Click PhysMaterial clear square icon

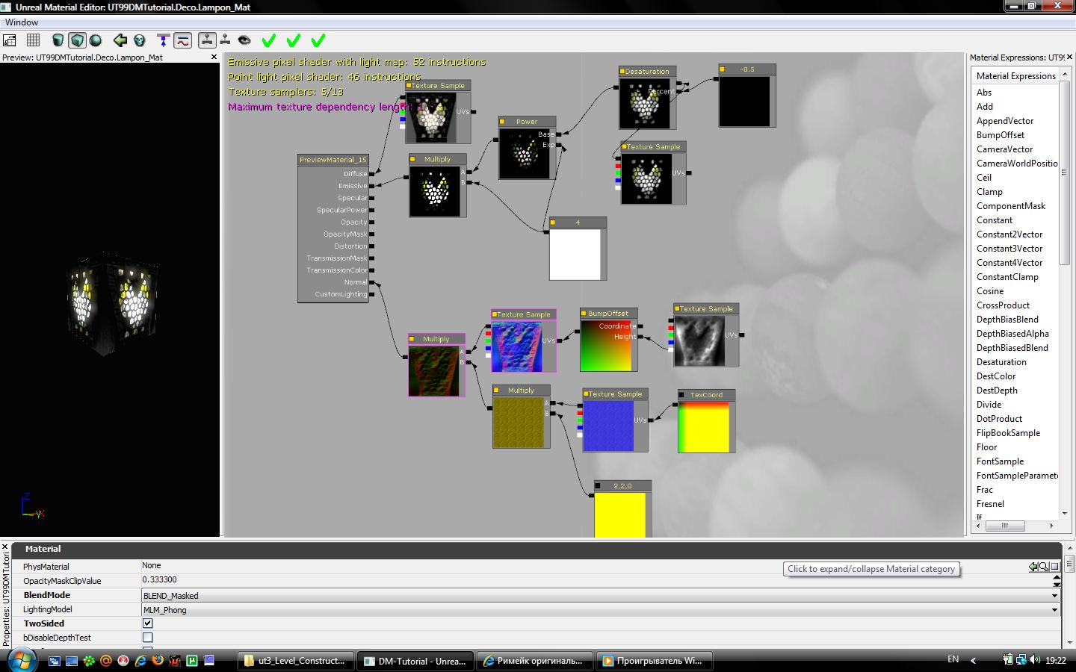tap(1055, 567)
